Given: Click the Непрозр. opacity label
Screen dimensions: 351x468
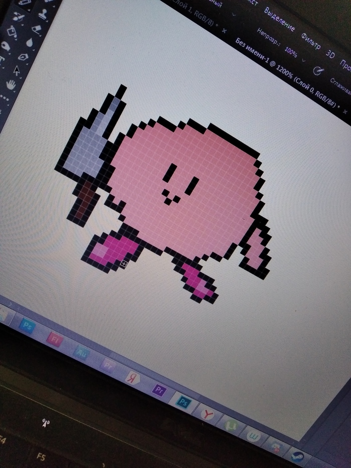Looking at the screenshot, I should 268,38.
